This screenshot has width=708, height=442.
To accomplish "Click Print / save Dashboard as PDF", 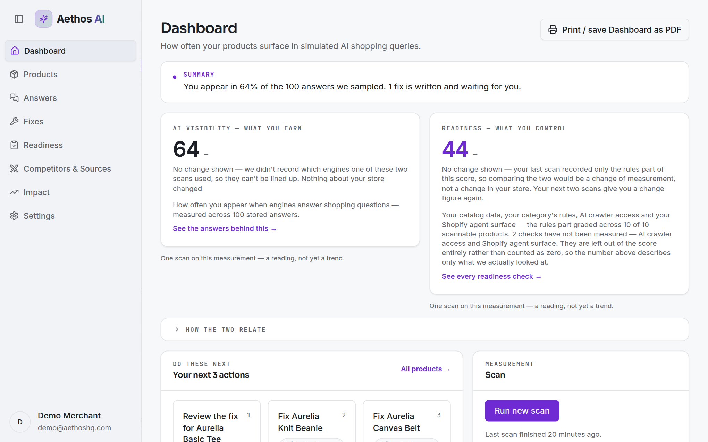I will 615,30.
